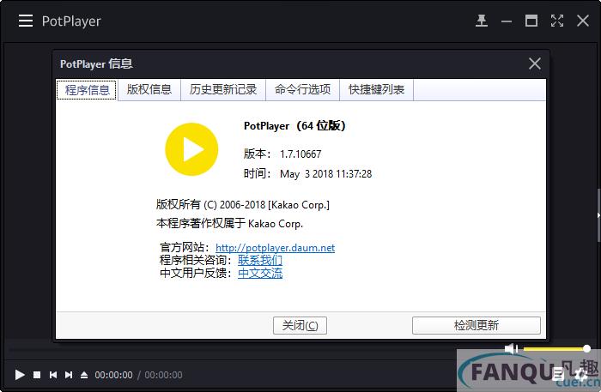
Task: Click the Stop playback button
Action: (x=37, y=375)
